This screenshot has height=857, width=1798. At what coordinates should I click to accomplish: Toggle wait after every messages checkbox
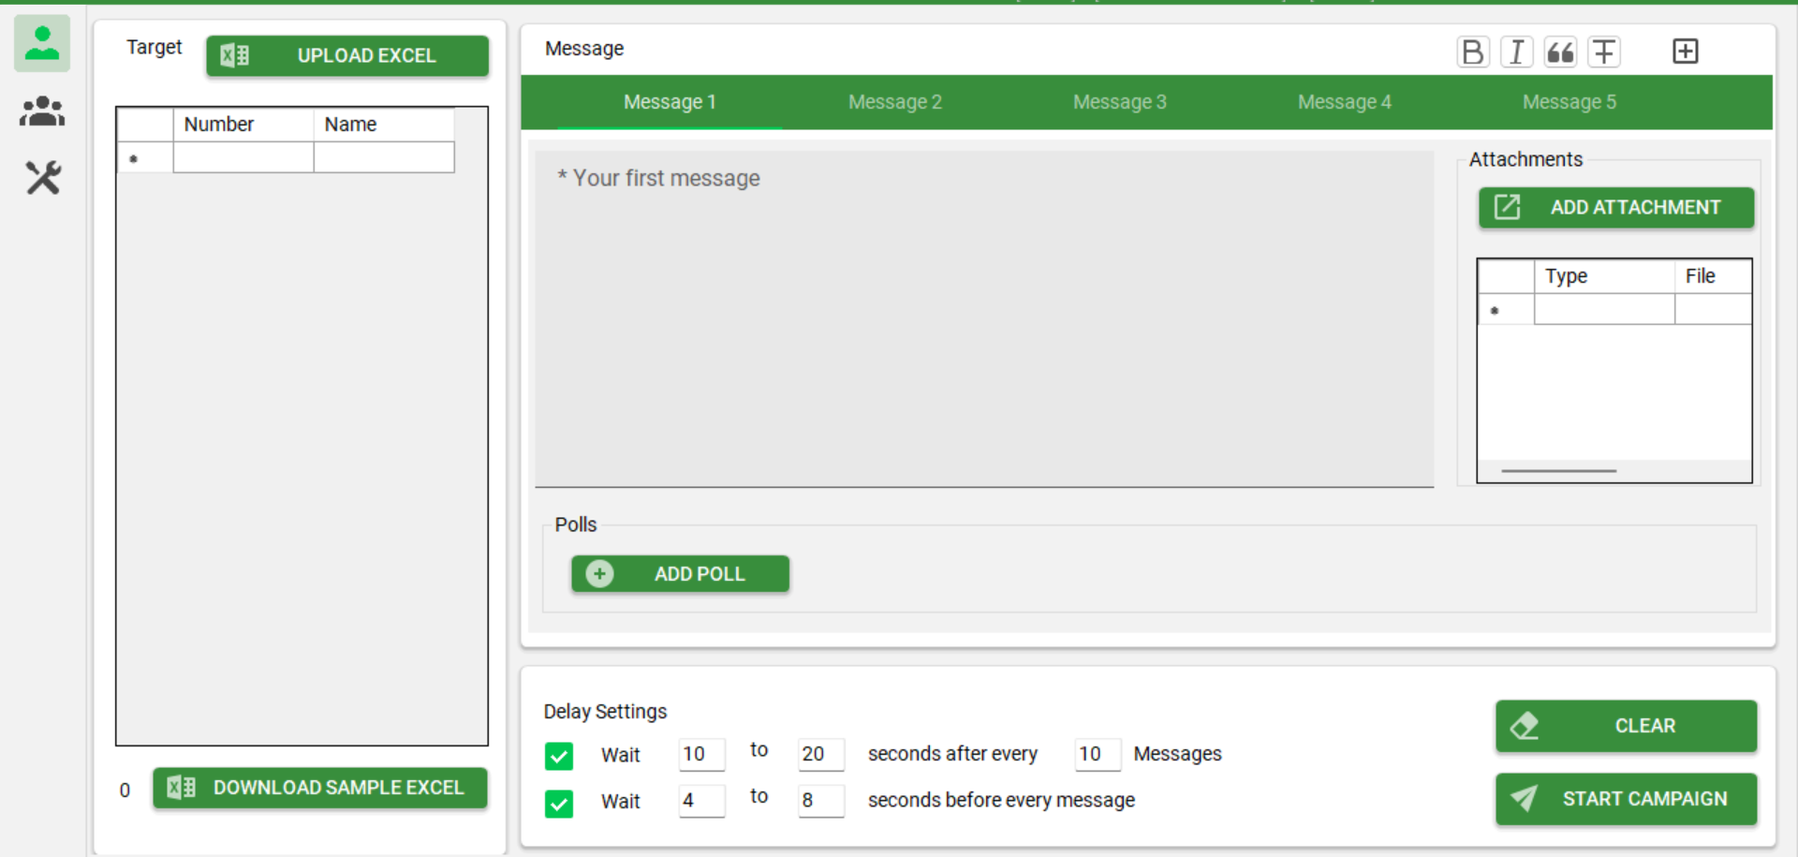(x=559, y=756)
